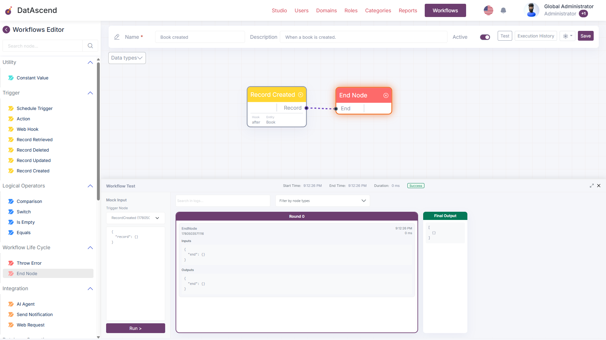606x340 pixels.
Task: Select the Action trigger icon
Action: 11,119
